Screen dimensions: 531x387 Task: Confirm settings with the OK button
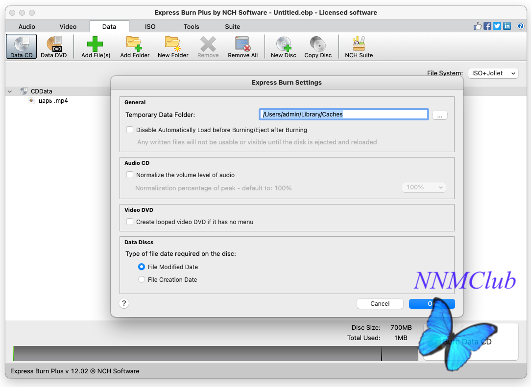pyautogui.click(x=432, y=304)
